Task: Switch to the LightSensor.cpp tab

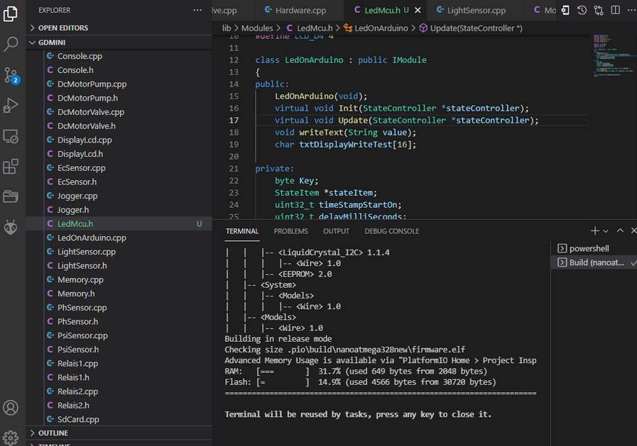Action: coord(476,11)
